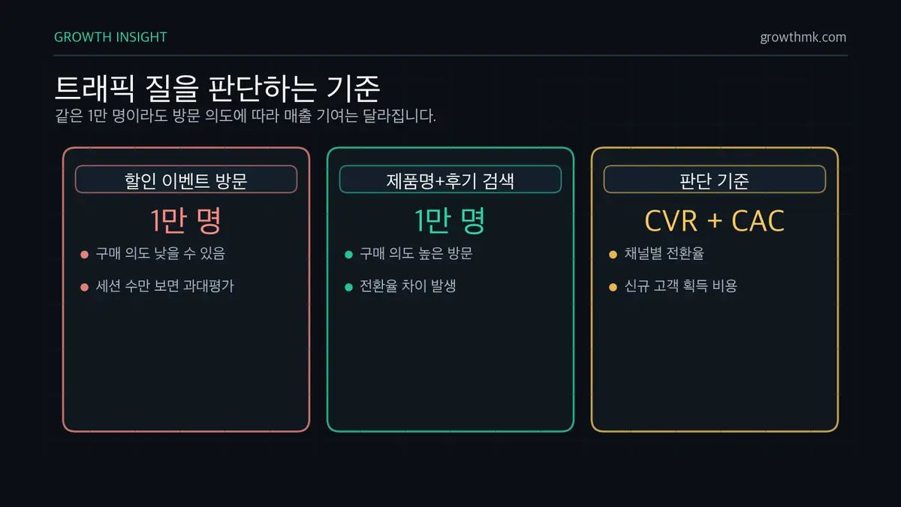Click the green bullet beside 전환율 차이 발생

point(348,287)
